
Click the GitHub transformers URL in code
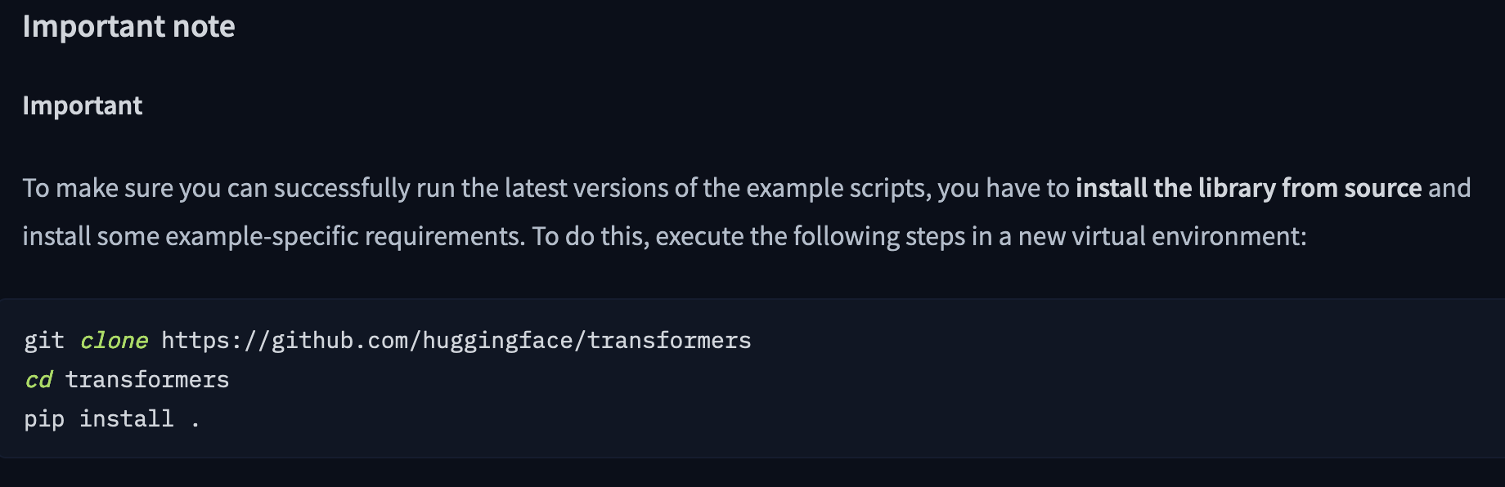pos(456,340)
